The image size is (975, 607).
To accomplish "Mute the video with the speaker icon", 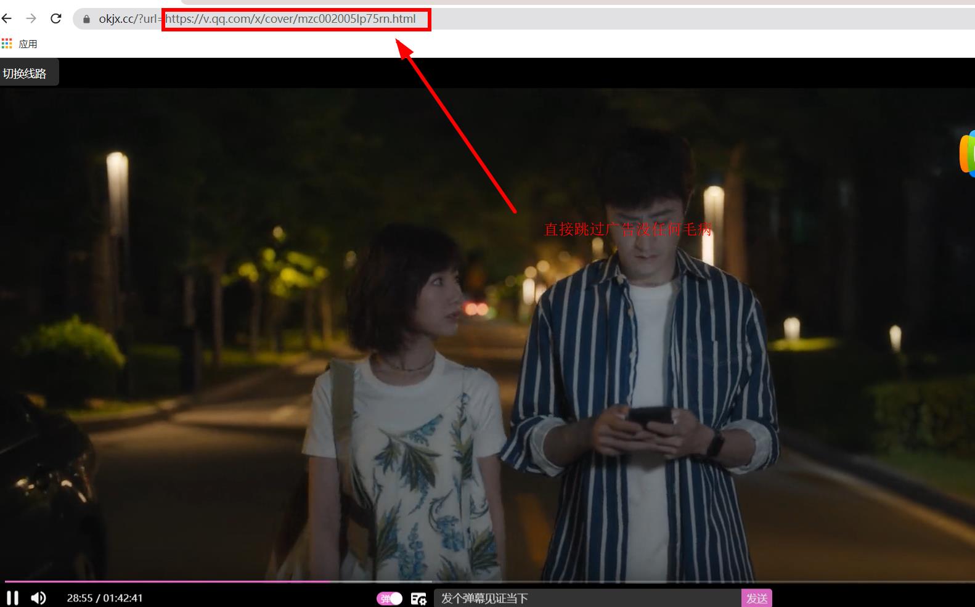I will 38,598.
